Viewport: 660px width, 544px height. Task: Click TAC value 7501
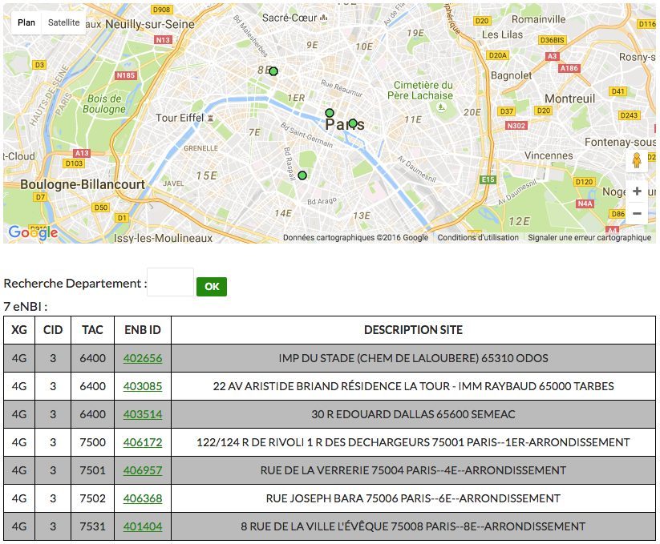coord(92,470)
